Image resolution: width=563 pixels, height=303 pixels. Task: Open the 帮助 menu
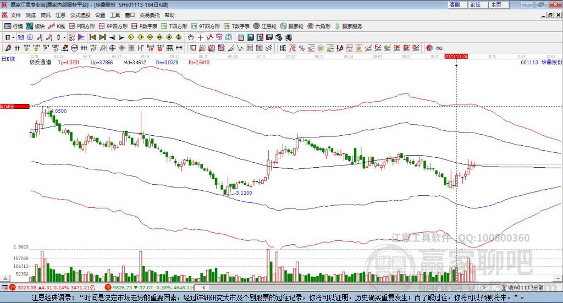pyautogui.click(x=169, y=15)
